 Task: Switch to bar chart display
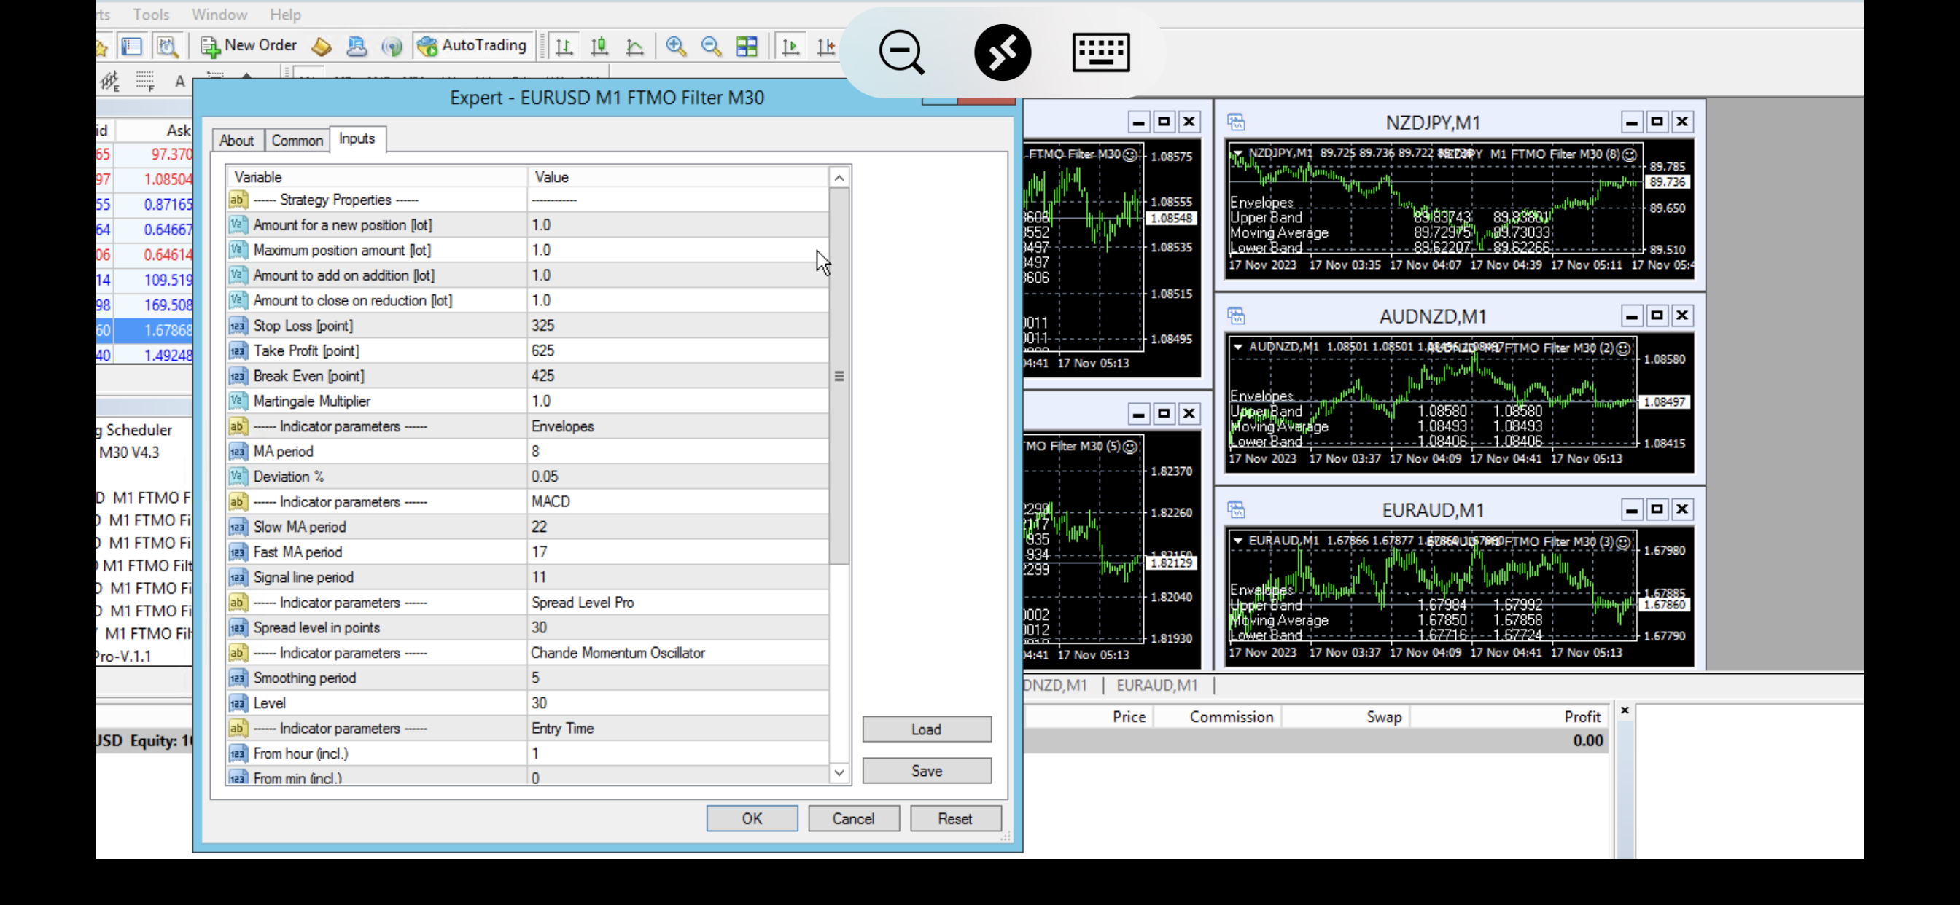click(x=564, y=47)
